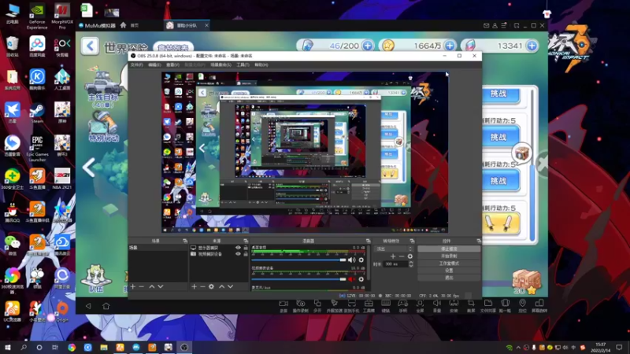The height and width of the screenshot is (354, 630).
Task: Open the OBS tools menu
Action: 243,65
